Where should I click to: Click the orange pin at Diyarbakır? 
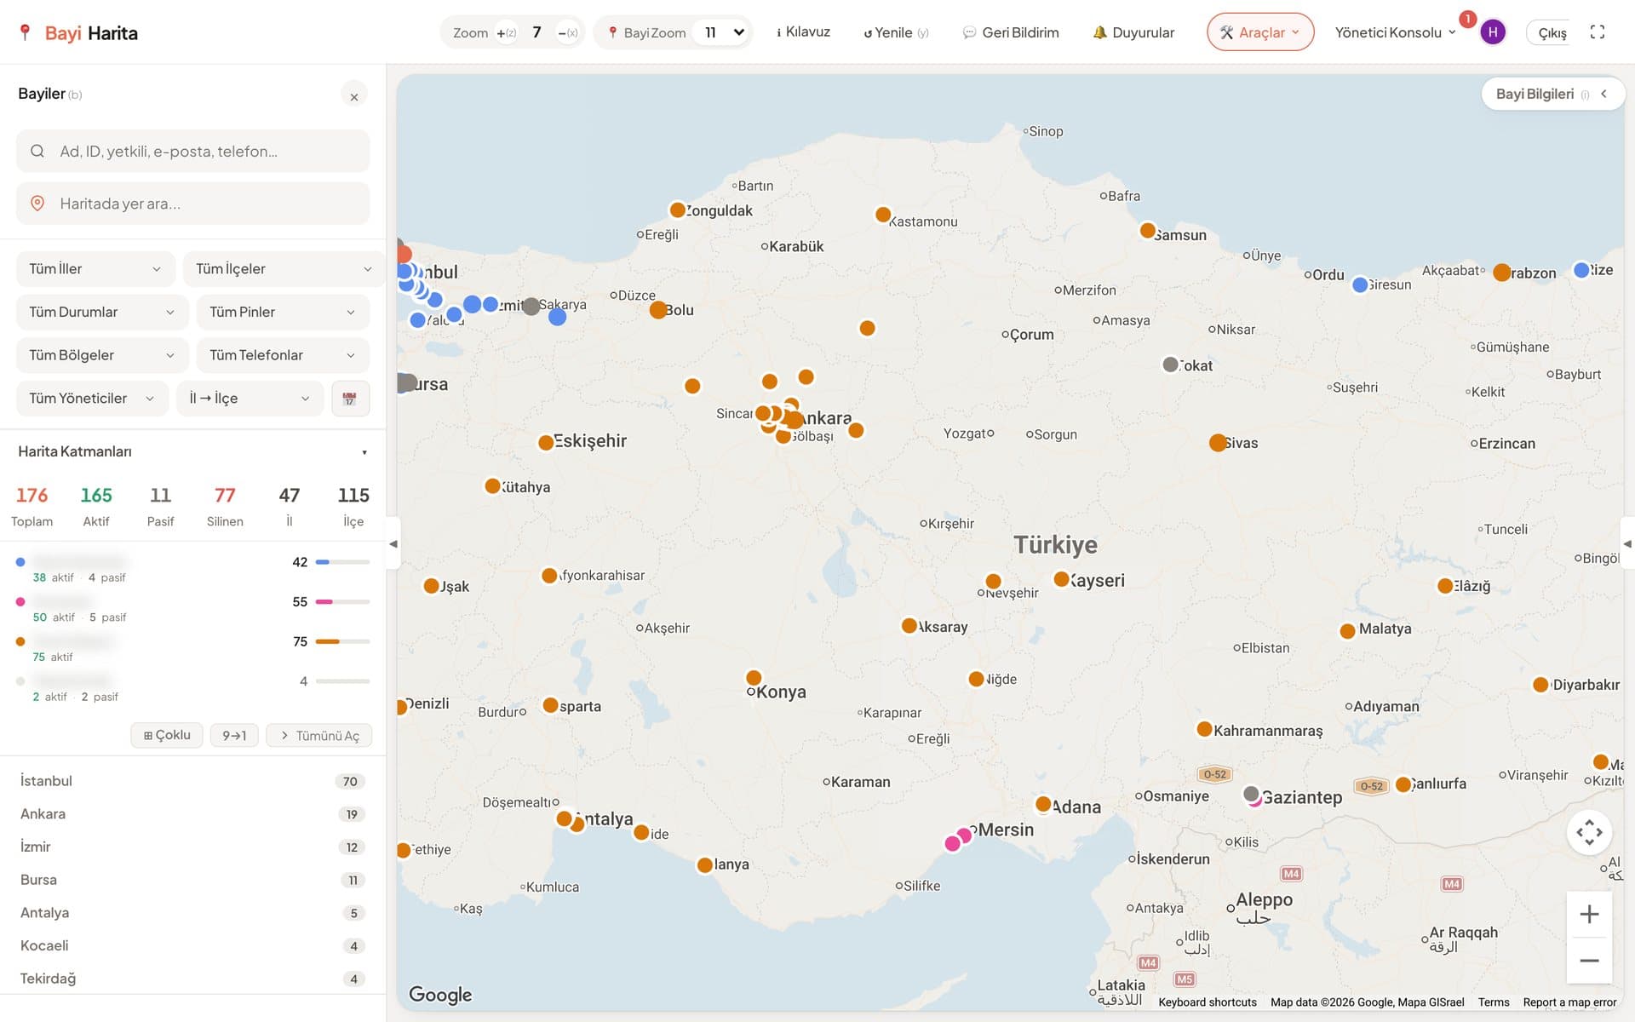coord(1540,685)
